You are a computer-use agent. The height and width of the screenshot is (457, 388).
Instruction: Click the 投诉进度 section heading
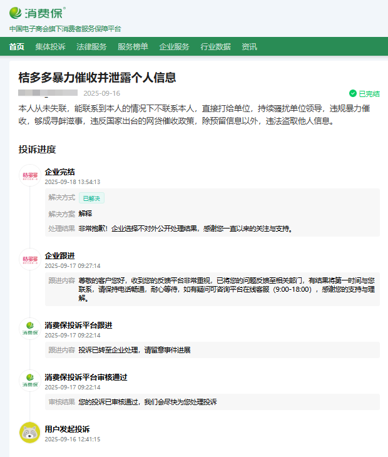(x=38, y=149)
